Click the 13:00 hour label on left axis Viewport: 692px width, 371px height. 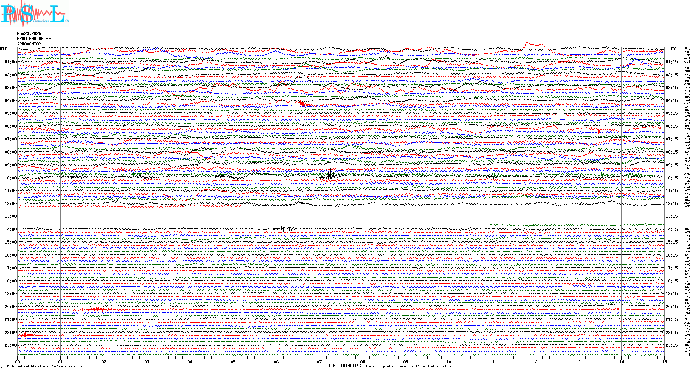point(10,216)
